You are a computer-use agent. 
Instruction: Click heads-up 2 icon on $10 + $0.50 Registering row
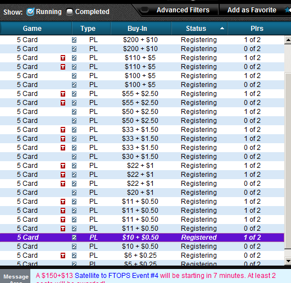(74, 247)
